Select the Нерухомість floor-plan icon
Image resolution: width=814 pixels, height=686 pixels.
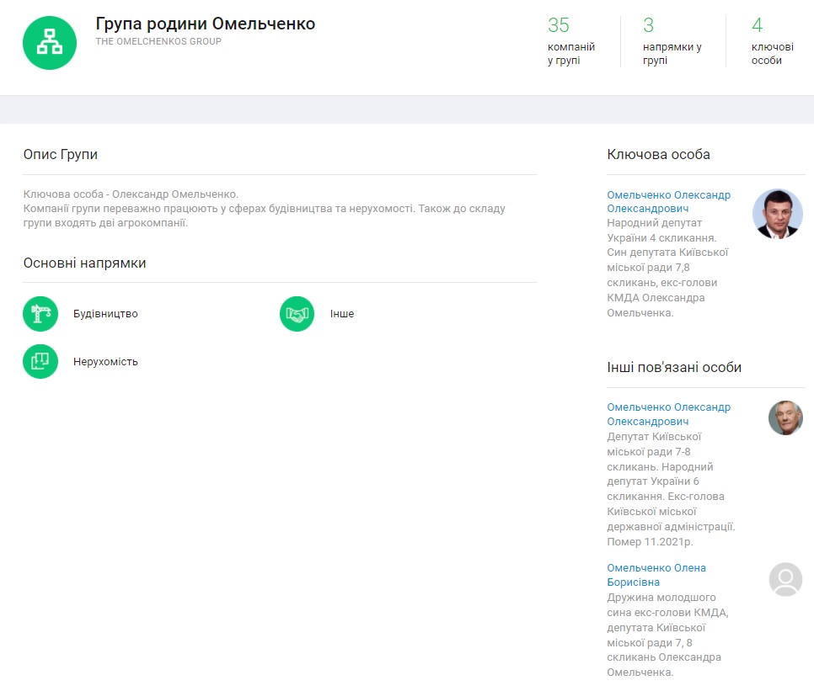40,362
